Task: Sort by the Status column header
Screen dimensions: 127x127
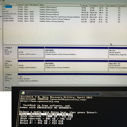Action: pyautogui.click(x=60, y=5)
